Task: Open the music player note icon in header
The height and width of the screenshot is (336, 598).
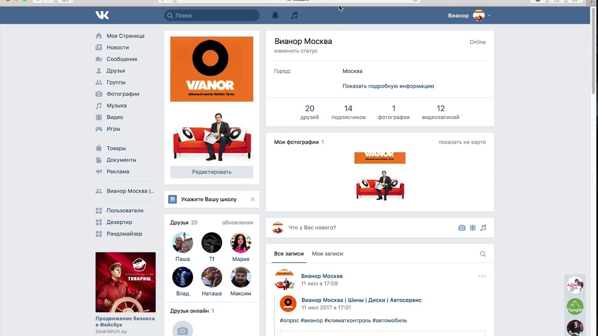Action: coord(294,15)
